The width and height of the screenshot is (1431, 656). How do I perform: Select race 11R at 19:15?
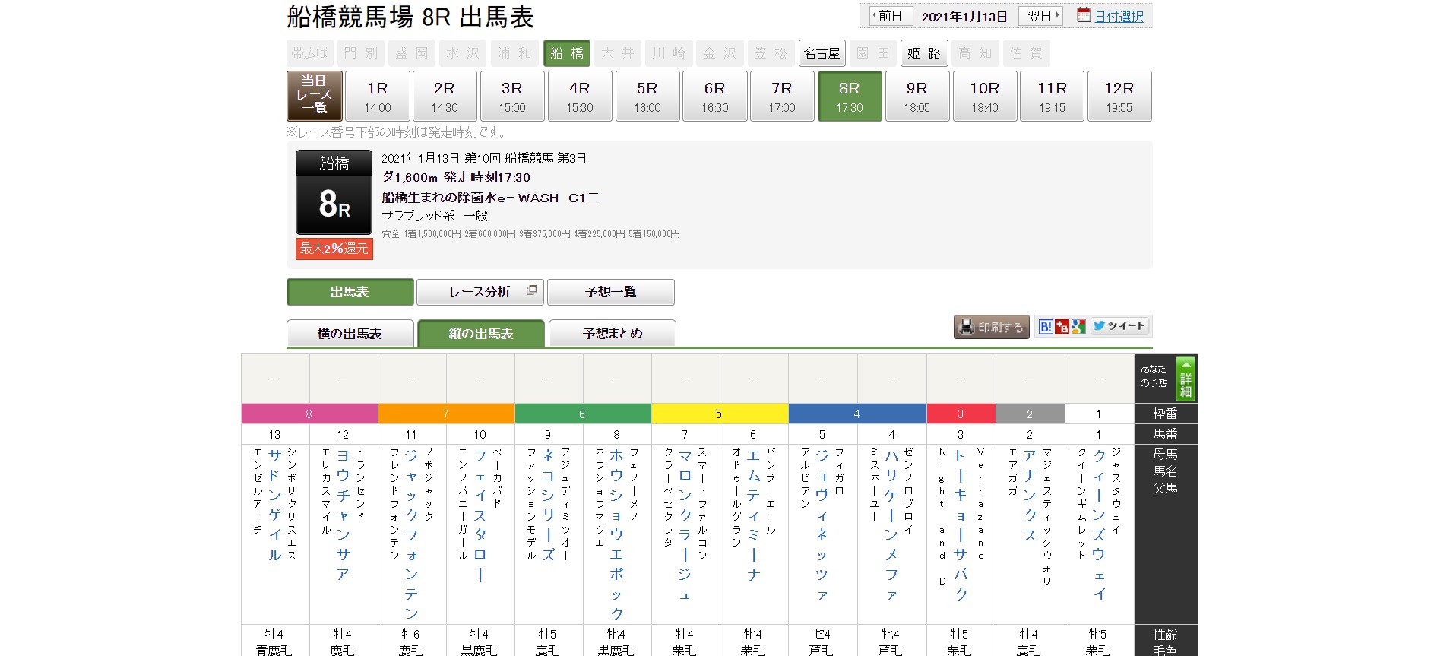[x=1053, y=96]
